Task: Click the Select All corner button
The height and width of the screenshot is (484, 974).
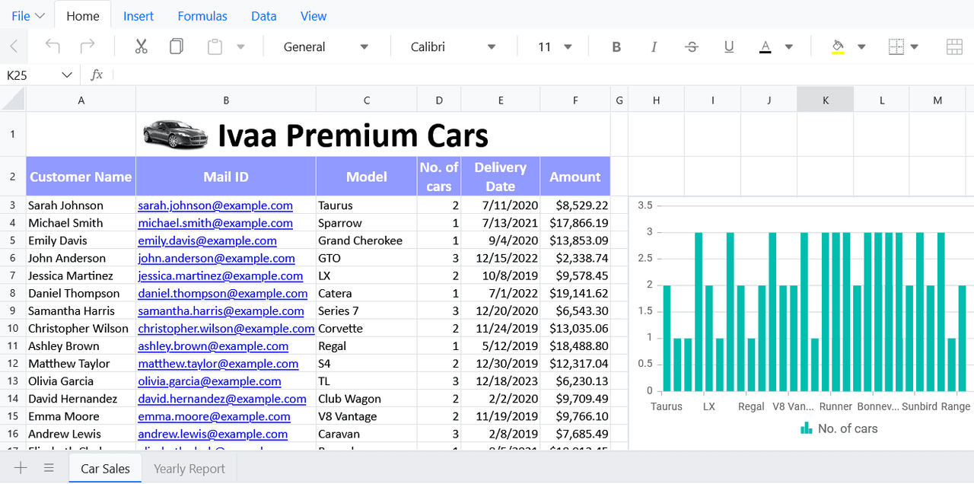Action: (x=13, y=100)
